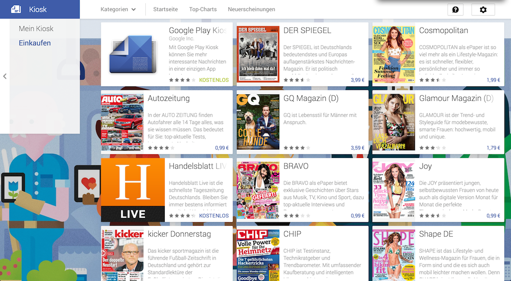Click the 3,99 € price on DER SPIEGEL
511x281 pixels.
358,80
